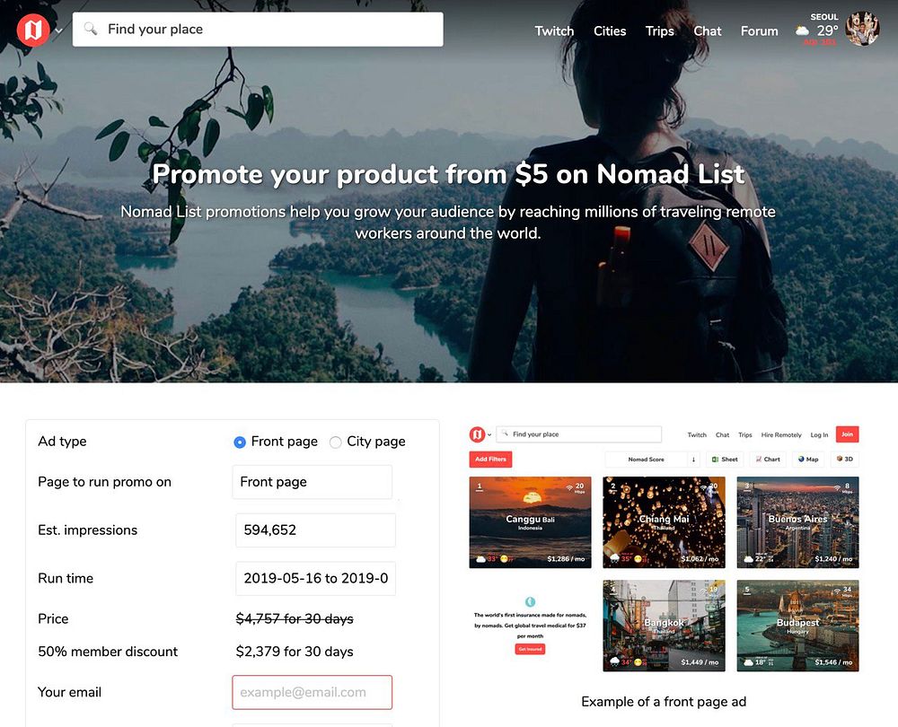Open the Page to run promo on dropdown
This screenshot has width=898, height=727.
pos(313,482)
